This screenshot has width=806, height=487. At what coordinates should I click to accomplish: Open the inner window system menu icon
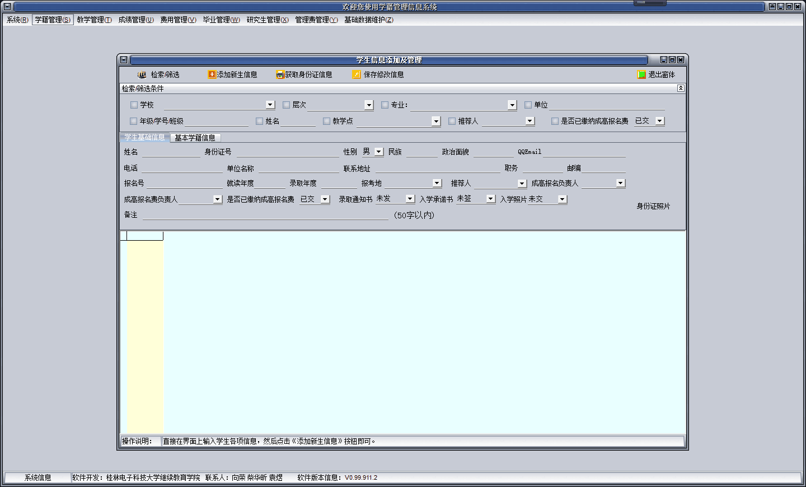point(124,60)
